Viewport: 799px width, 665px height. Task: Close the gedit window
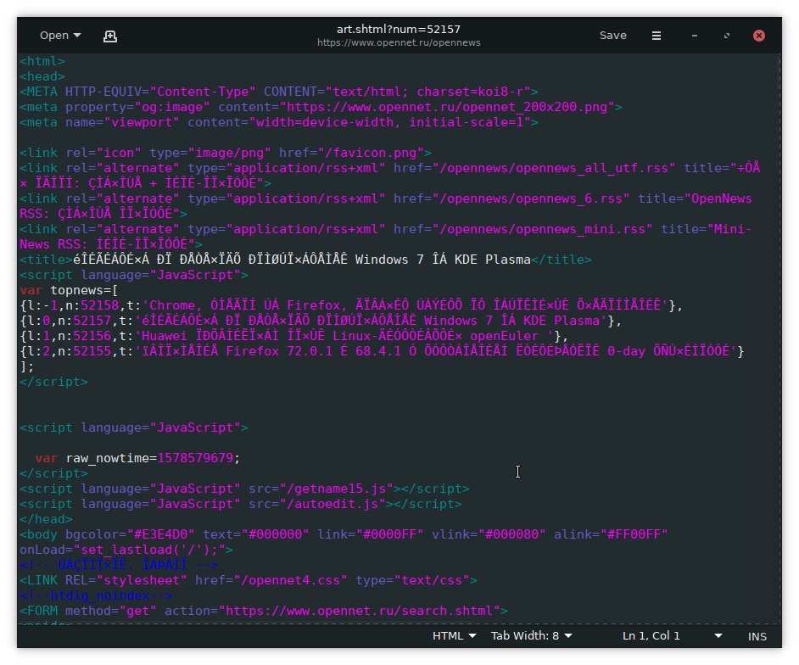point(759,36)
